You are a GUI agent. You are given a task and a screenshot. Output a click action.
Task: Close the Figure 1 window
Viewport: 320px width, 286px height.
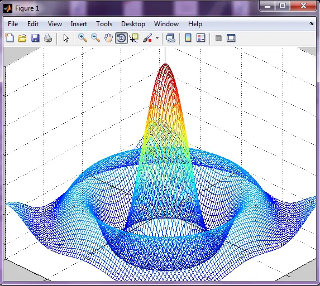(x=303, y=6)
